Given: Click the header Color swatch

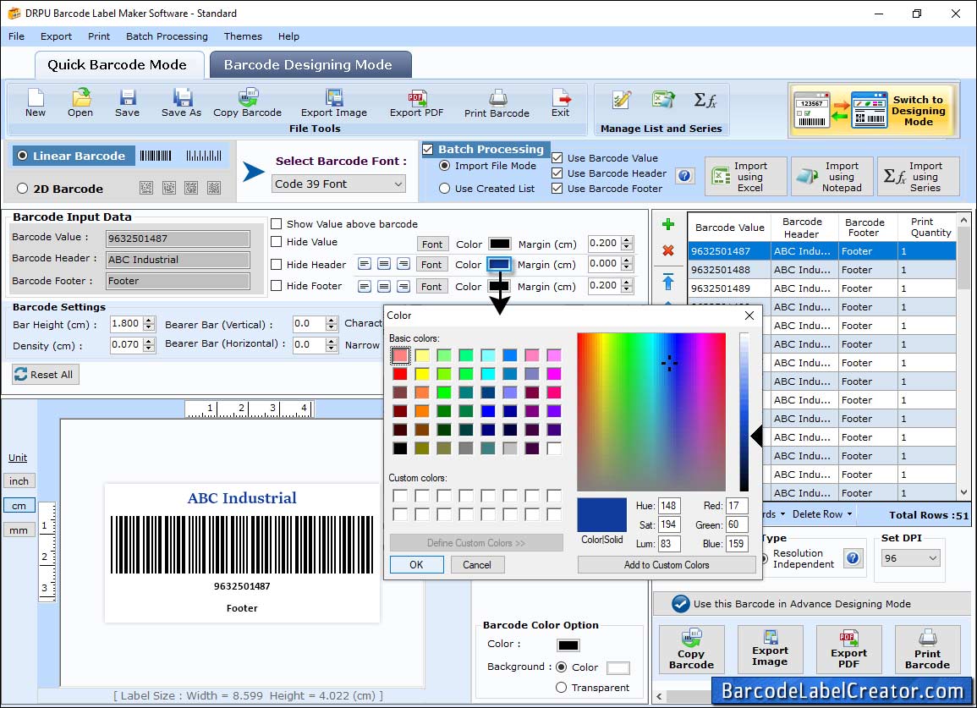Looking at the screenshot, I should pos(499,264).
